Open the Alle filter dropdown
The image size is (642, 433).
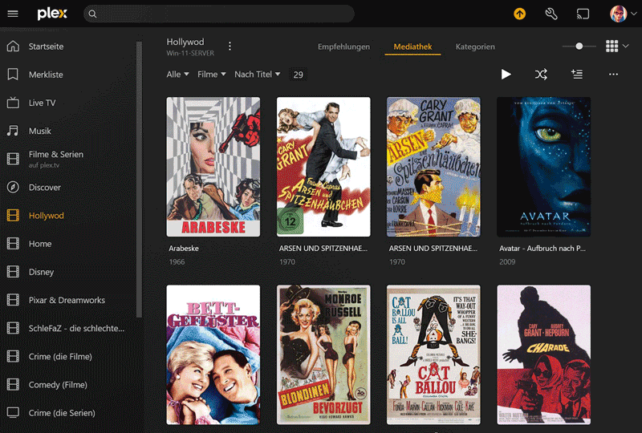pyautogui.click(x=177, y=74)
